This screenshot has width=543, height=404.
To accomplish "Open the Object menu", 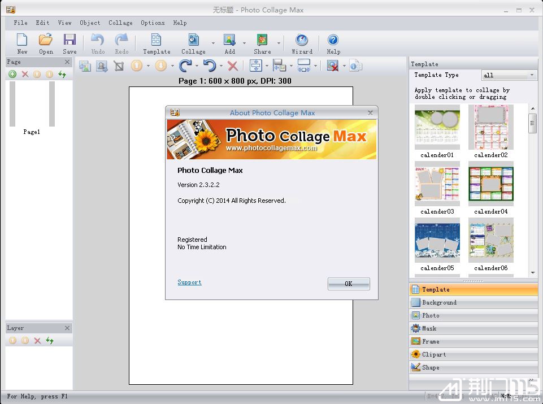I will (x=90, y=23).
